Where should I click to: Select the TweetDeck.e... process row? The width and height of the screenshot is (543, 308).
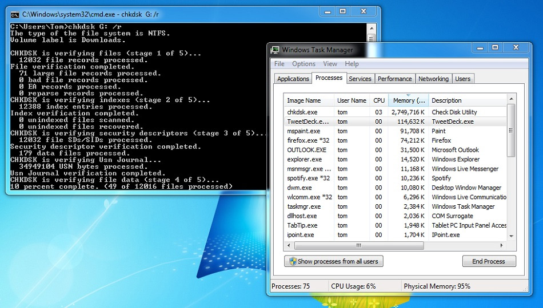point(395,121)
